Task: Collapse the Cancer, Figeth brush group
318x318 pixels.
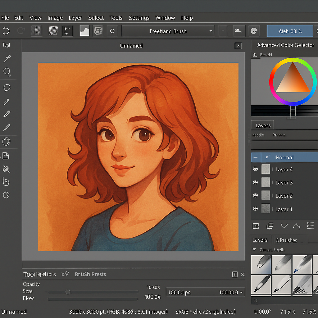Action: 254,249
